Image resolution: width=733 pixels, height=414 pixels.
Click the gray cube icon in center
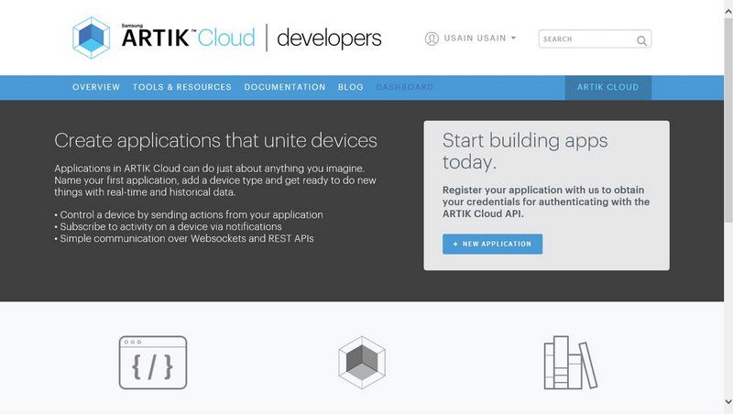[362, 362]
